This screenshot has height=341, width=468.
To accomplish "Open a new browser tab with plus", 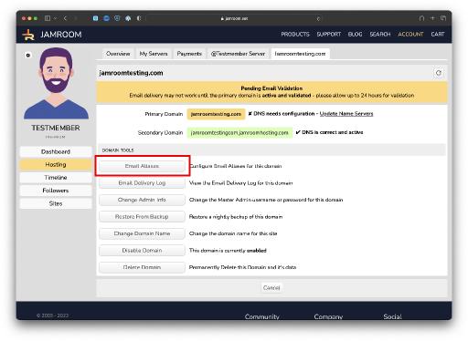I will tap(432, 18).
